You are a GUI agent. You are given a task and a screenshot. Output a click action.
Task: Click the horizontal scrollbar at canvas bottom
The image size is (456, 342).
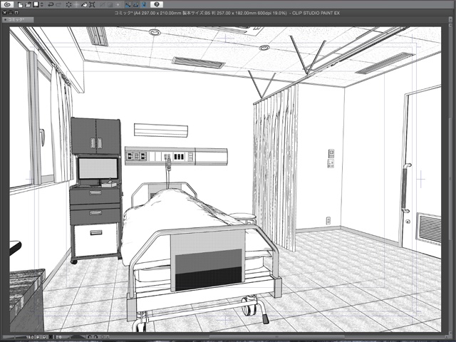point(278,337)
